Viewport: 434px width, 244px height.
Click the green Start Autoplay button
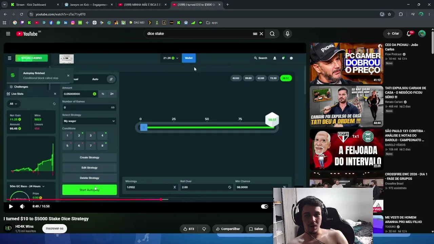click(x=90, y=190)
